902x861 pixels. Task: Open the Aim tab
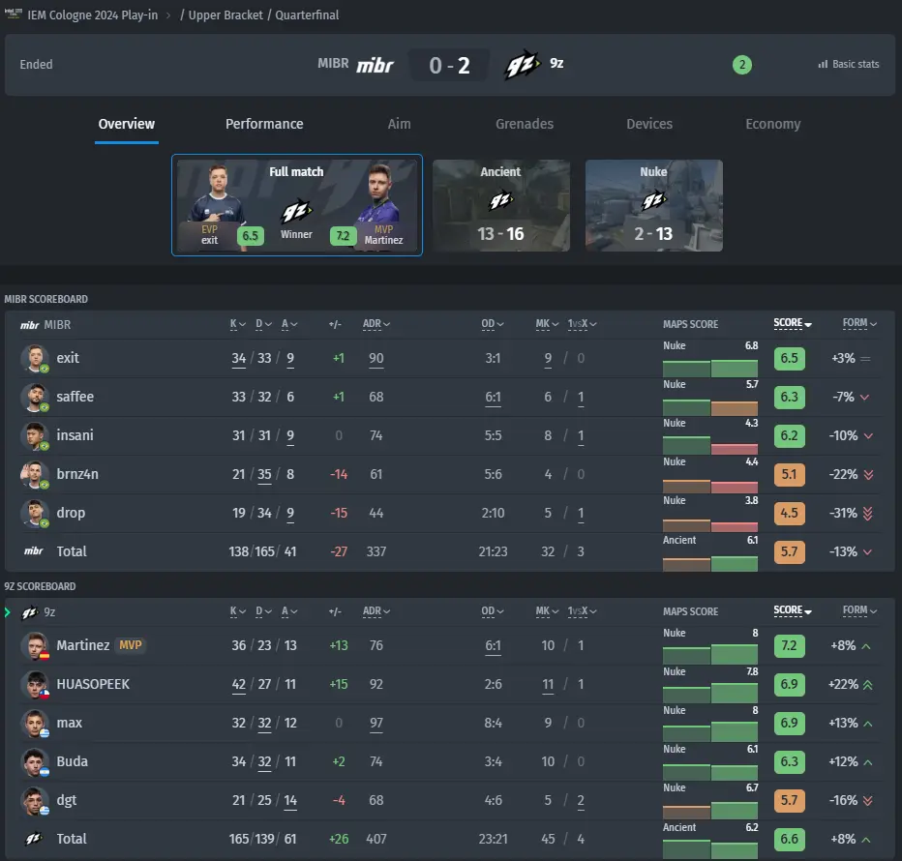click(x=400, y=124)
